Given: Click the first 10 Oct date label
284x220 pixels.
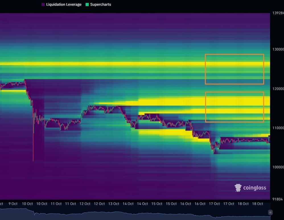Looking at the screenshot, I should [27, 204].
